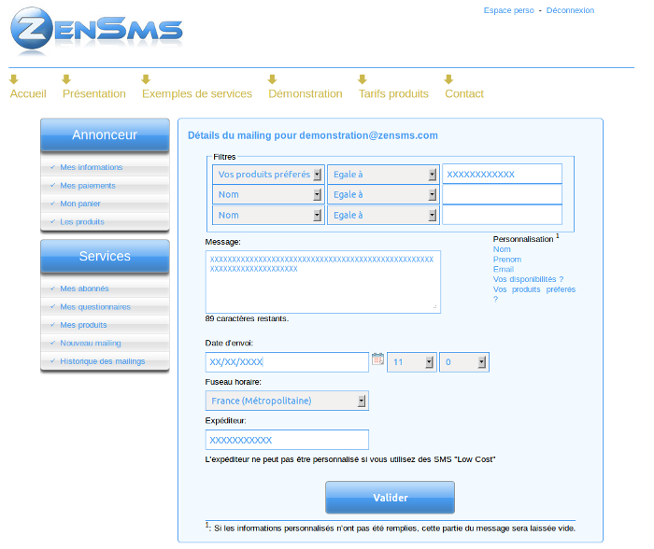Click the Déconnexion link

(570, 11)
